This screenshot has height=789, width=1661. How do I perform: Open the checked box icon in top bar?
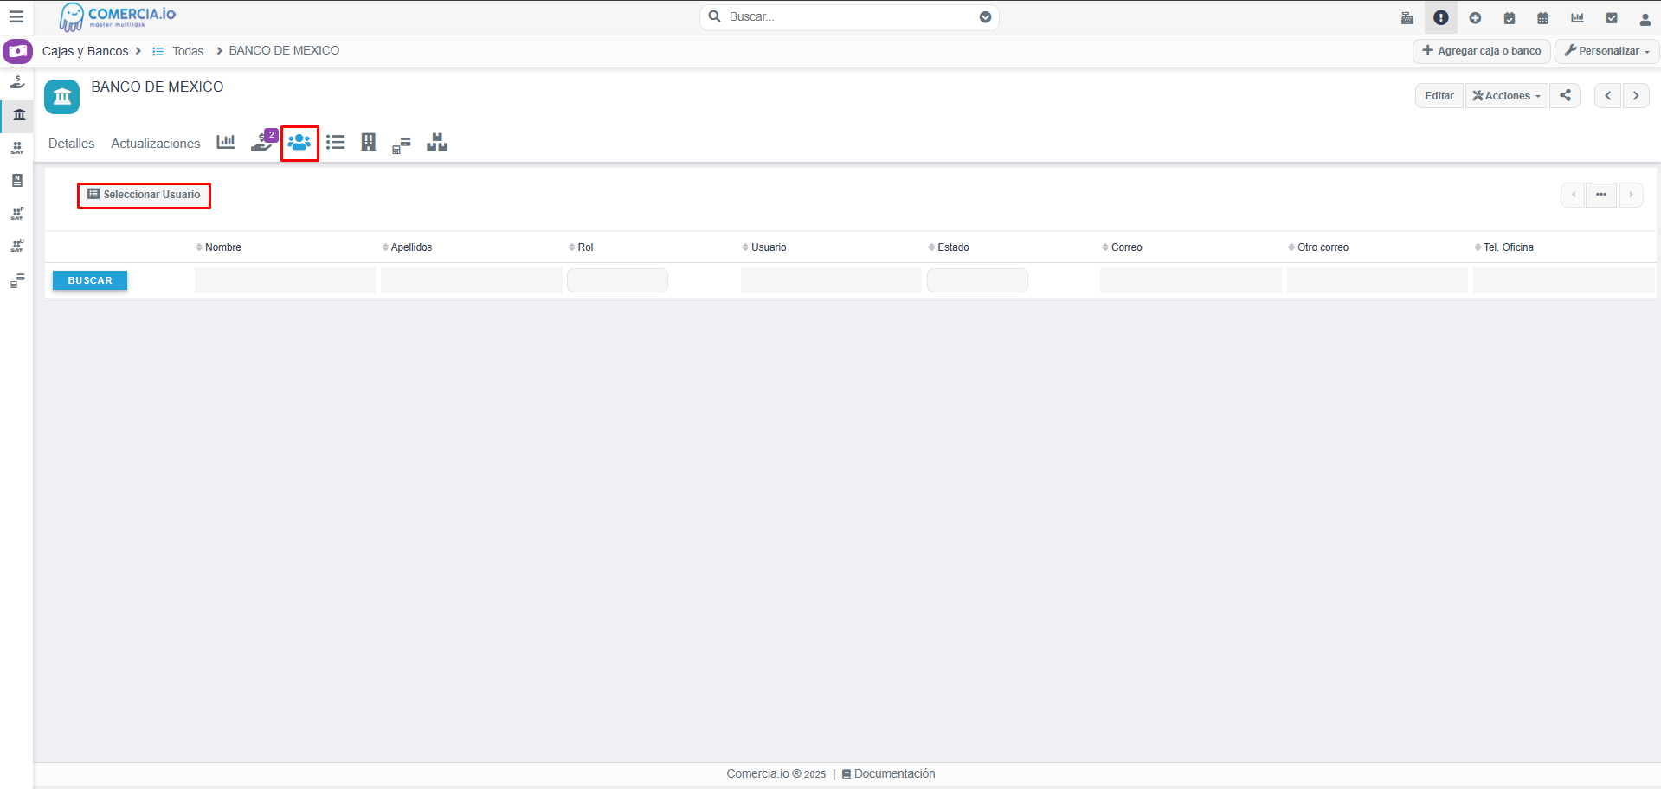pyautogui.click(x=1612, y=18)
